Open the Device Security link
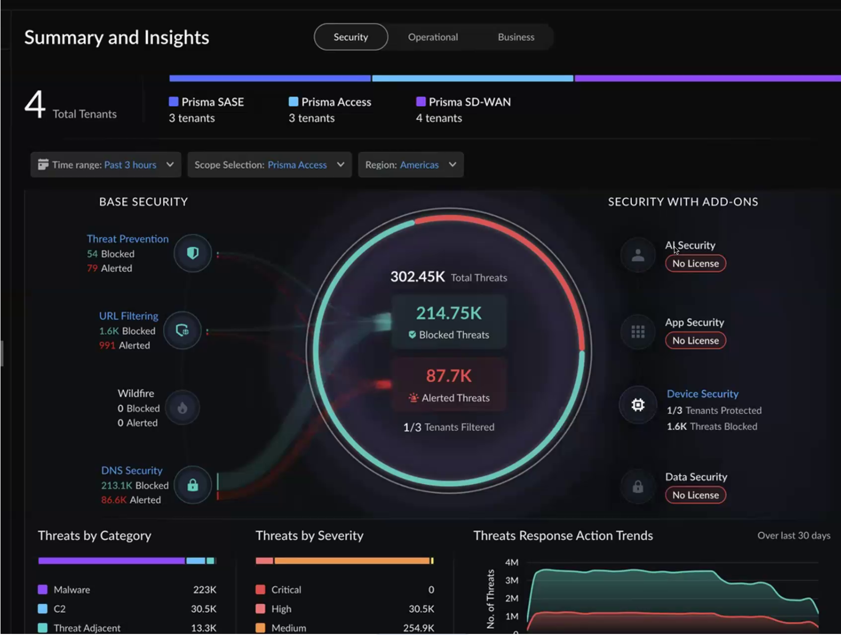 click(702, 394)
